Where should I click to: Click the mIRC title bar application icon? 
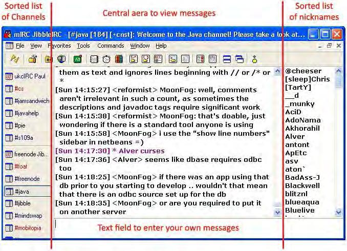[x=8, y=34]
